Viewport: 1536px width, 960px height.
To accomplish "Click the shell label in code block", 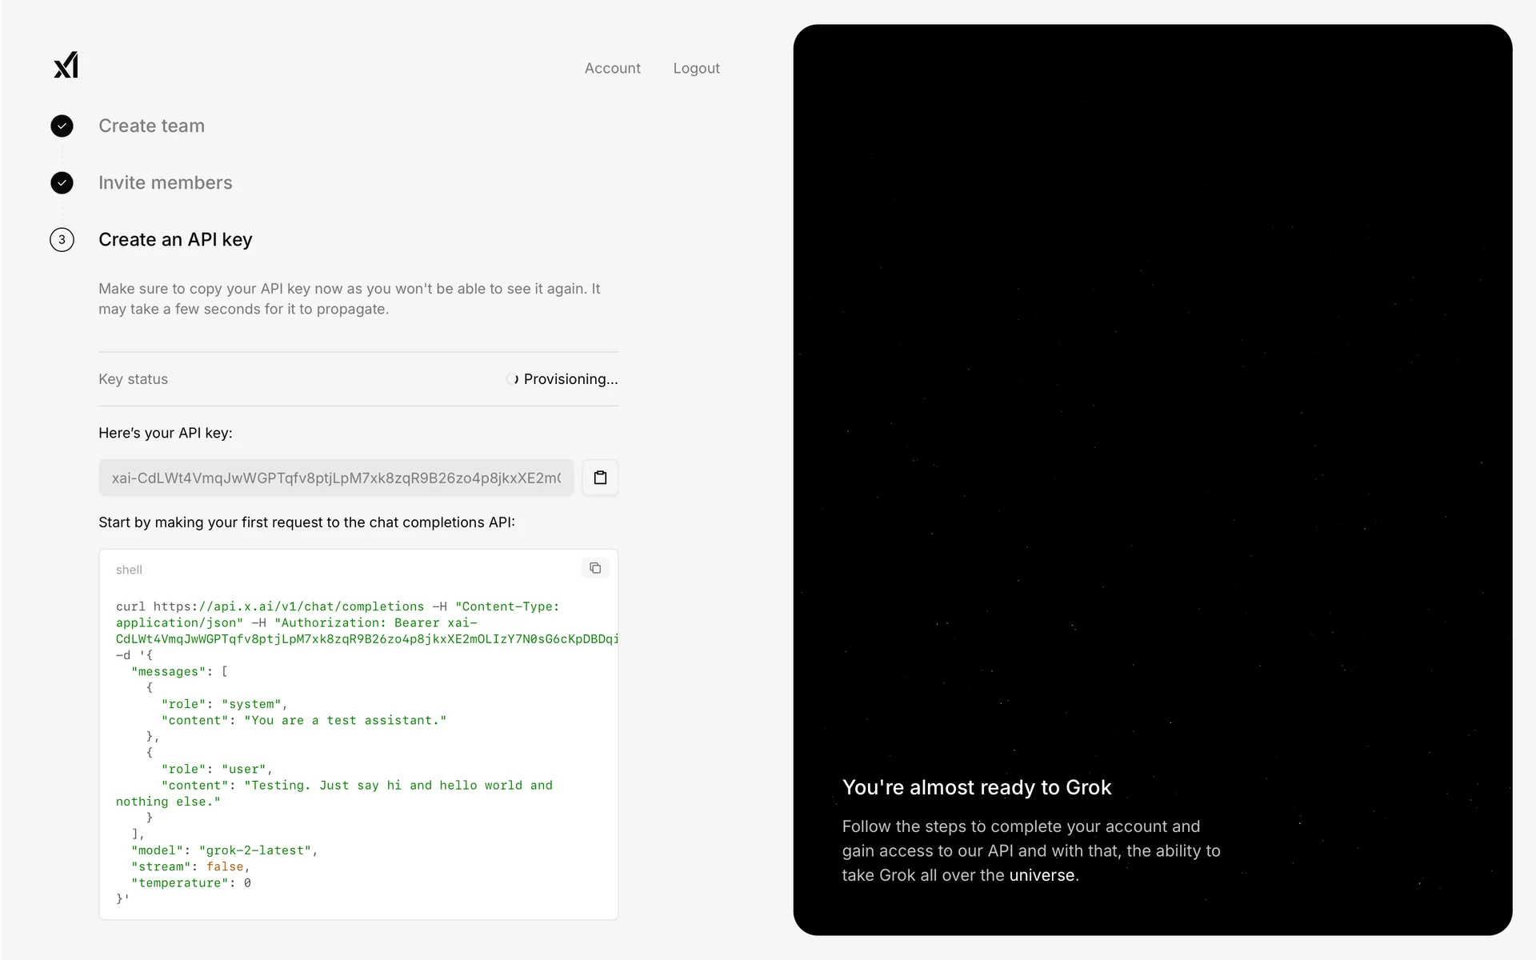I will [x=129, y=570].
